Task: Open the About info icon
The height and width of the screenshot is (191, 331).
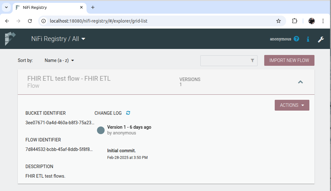Action: pos(308,39)
